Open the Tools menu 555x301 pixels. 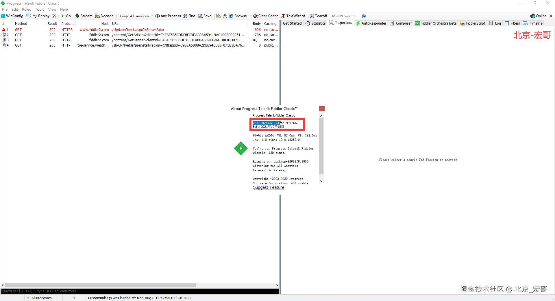(x=40, y=9)
